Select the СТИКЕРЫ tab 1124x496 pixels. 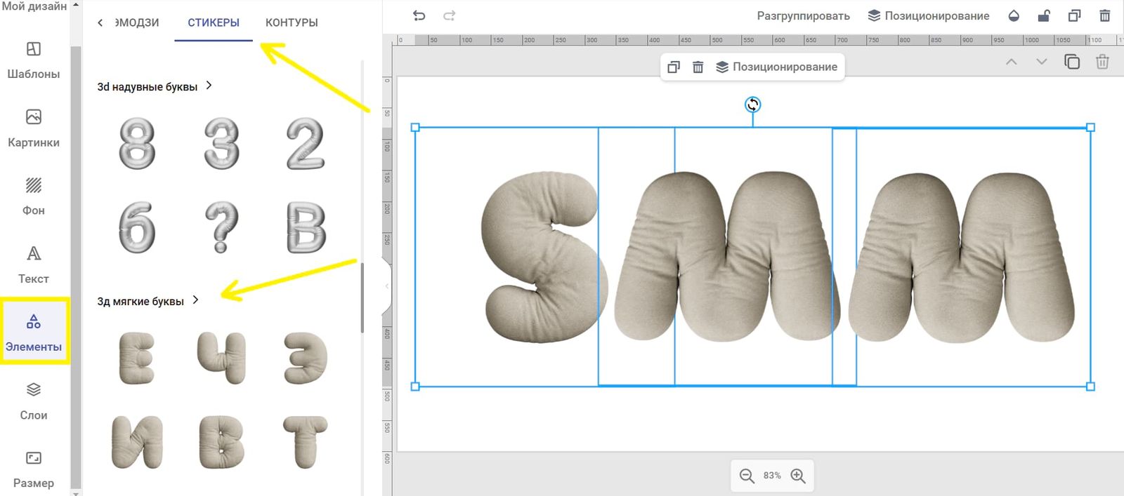click(x=213, y=22)
